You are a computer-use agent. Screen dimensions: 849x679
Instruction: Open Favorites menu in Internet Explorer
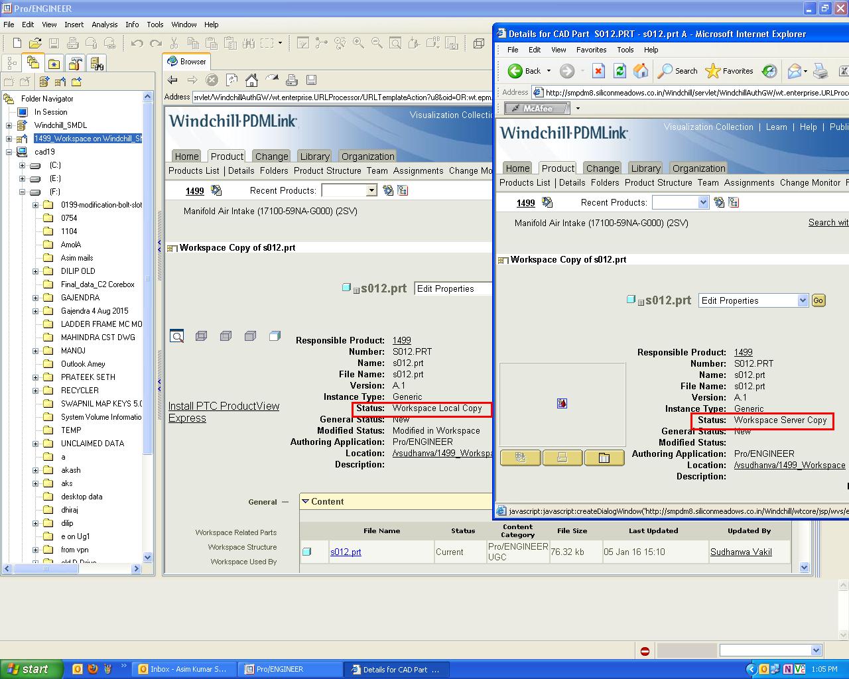coord(591,50)
